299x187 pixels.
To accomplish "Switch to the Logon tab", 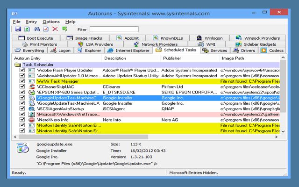I will pyautogui.click(x=61, y=50).
